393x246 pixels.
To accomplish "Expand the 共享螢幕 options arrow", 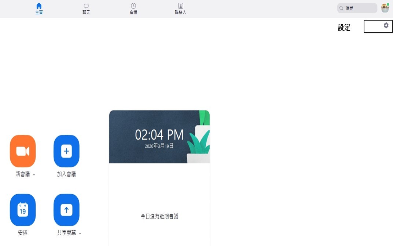I will tap(80, 234).
